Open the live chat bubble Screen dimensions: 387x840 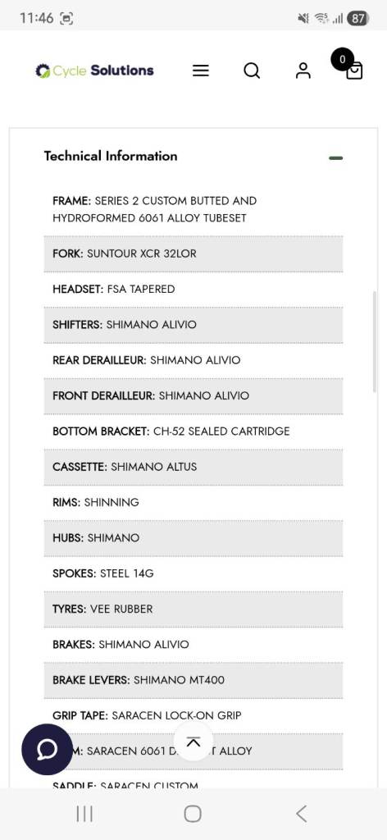[47, 750]
